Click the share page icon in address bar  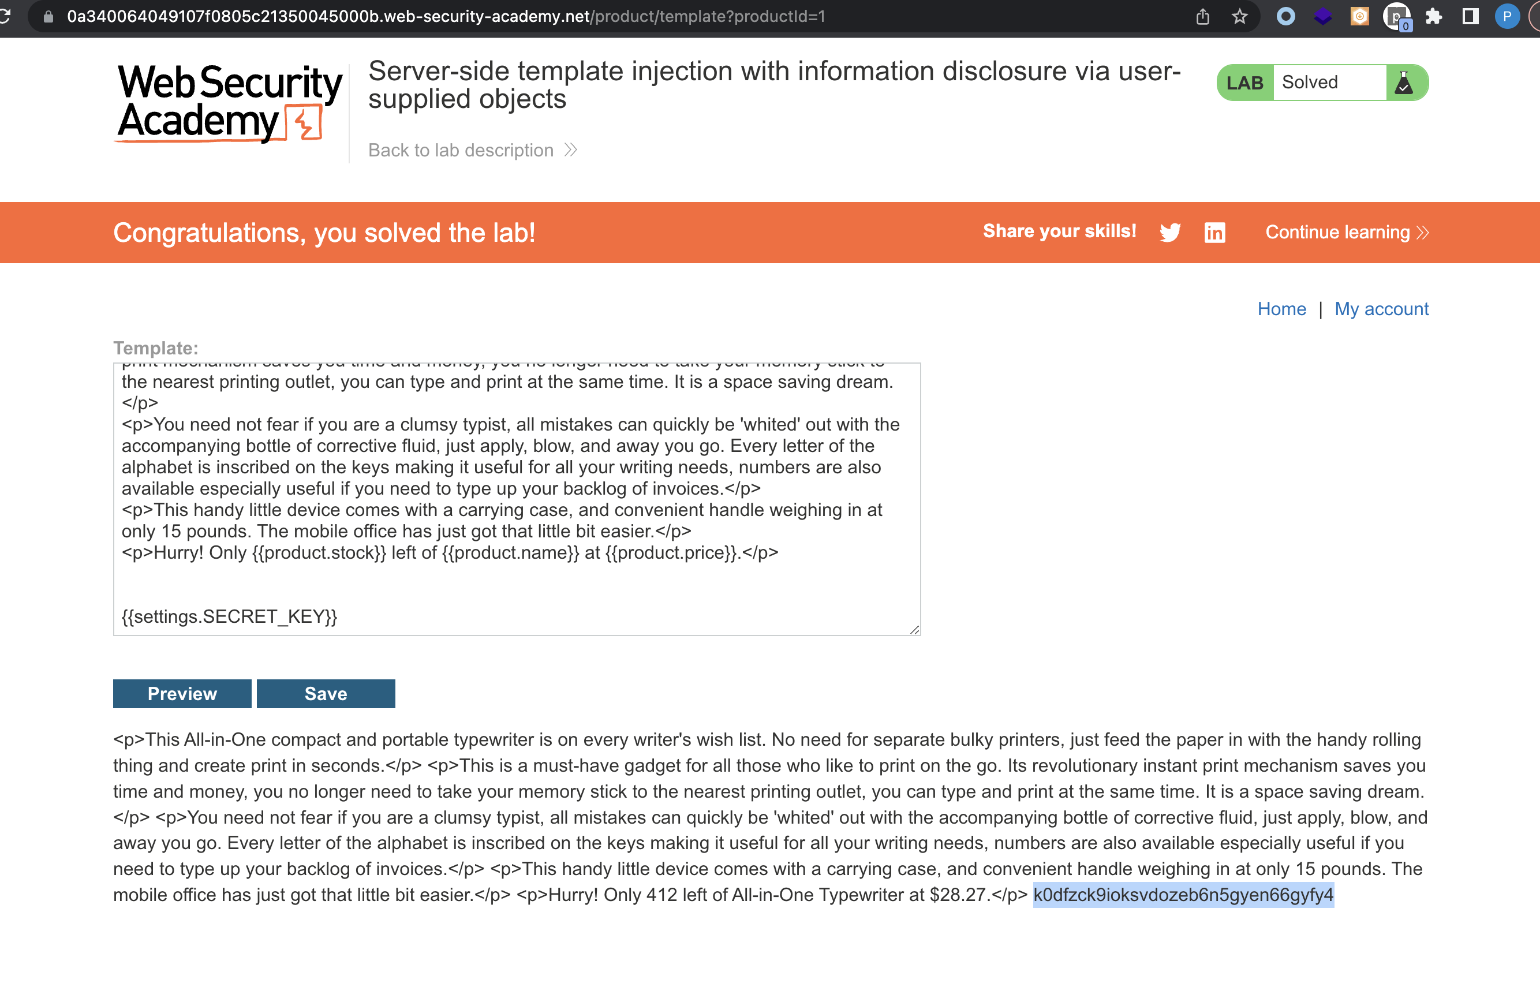pyautogui.click(x=1202, y=16)
